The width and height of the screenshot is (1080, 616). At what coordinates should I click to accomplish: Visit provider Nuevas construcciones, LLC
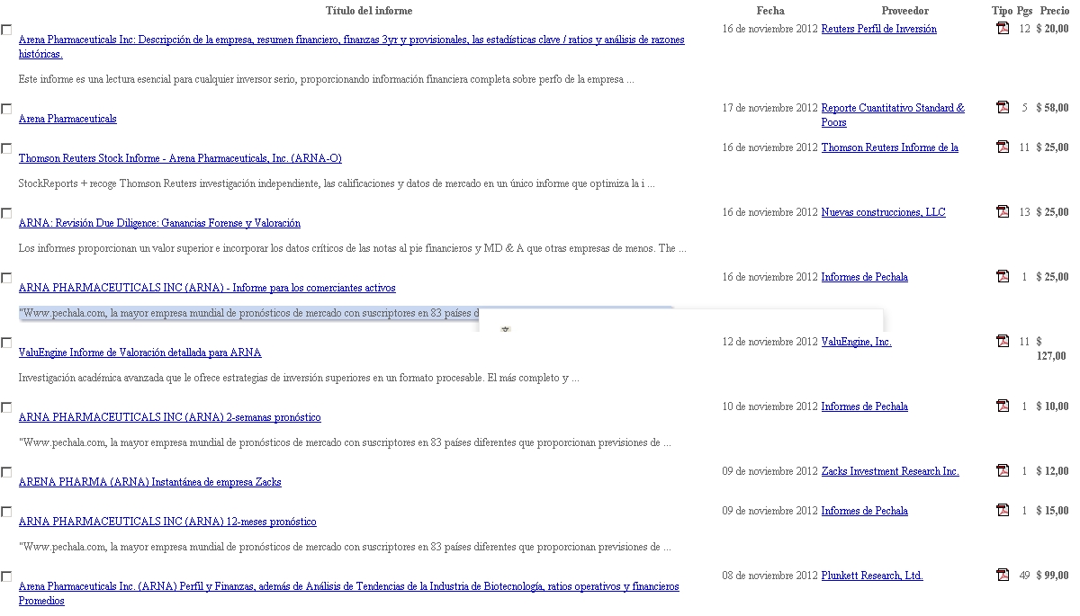point(883,212)
